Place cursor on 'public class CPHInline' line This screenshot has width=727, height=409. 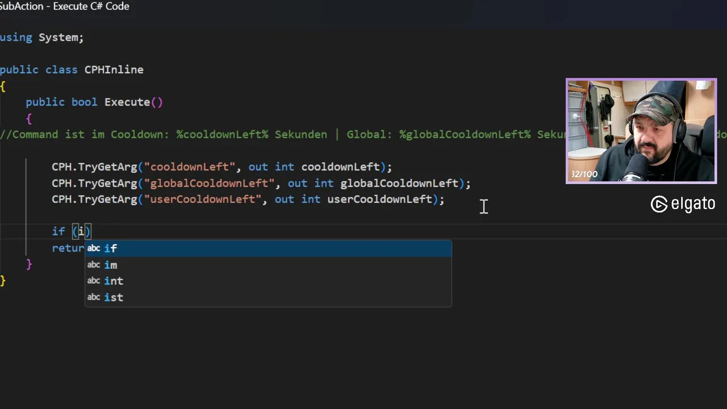pos(72,70)
